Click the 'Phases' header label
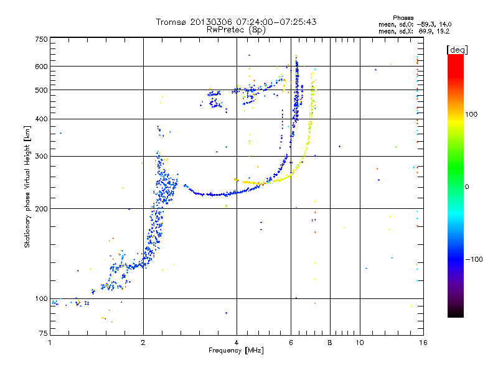498x373 pixels. [403, 18]
